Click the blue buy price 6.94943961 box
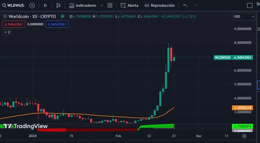 point(57,24)
